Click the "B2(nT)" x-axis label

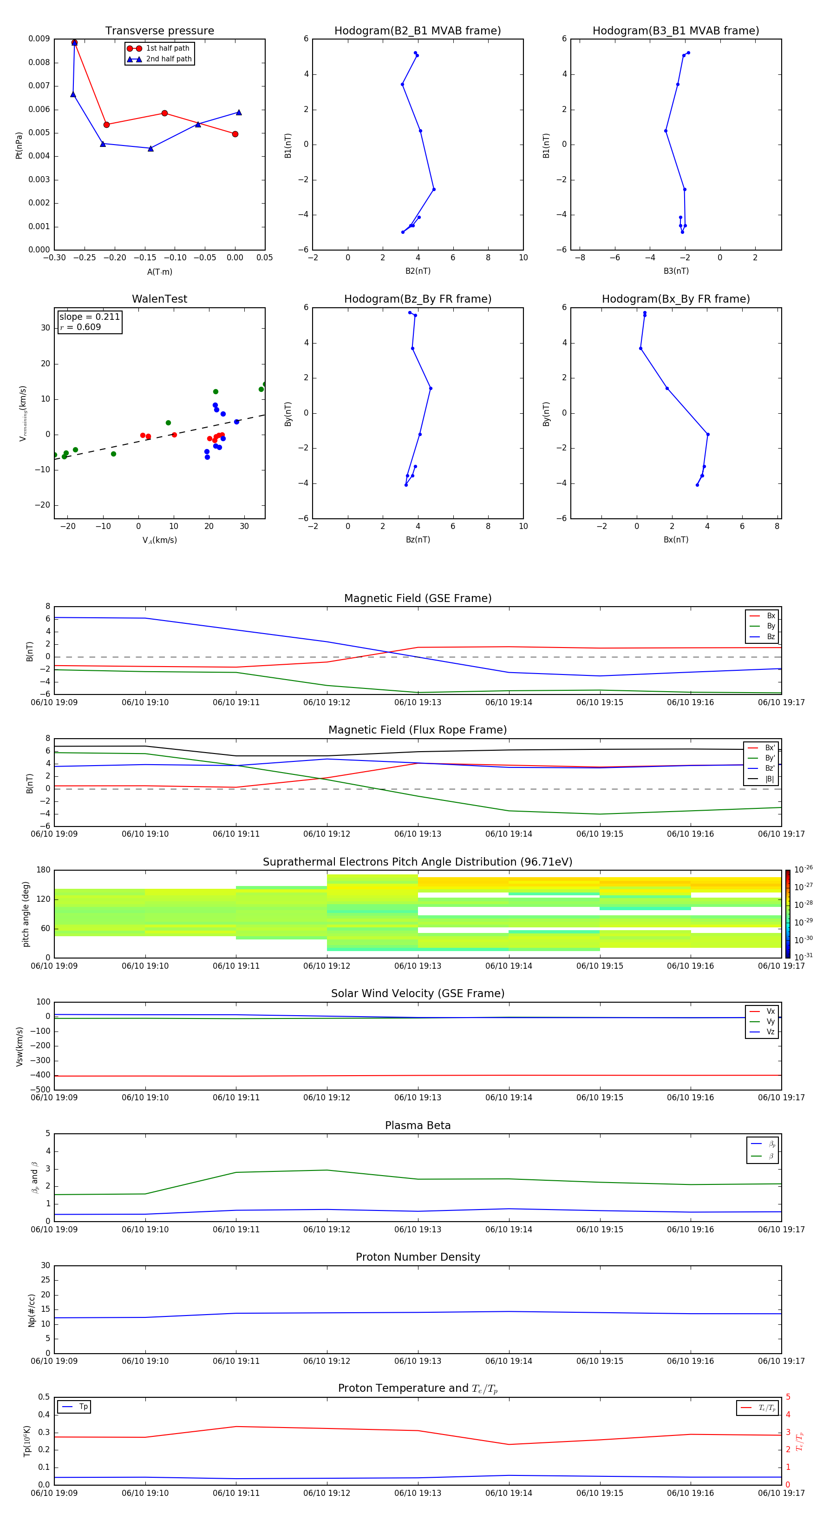point(418,271)
